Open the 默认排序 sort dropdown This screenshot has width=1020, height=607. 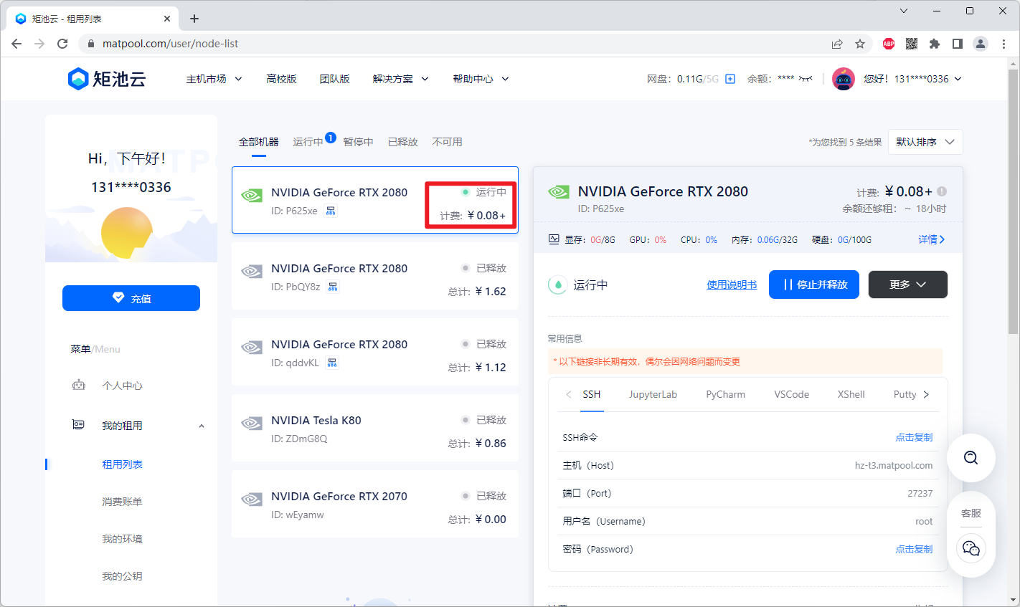(x=925, y=142)
